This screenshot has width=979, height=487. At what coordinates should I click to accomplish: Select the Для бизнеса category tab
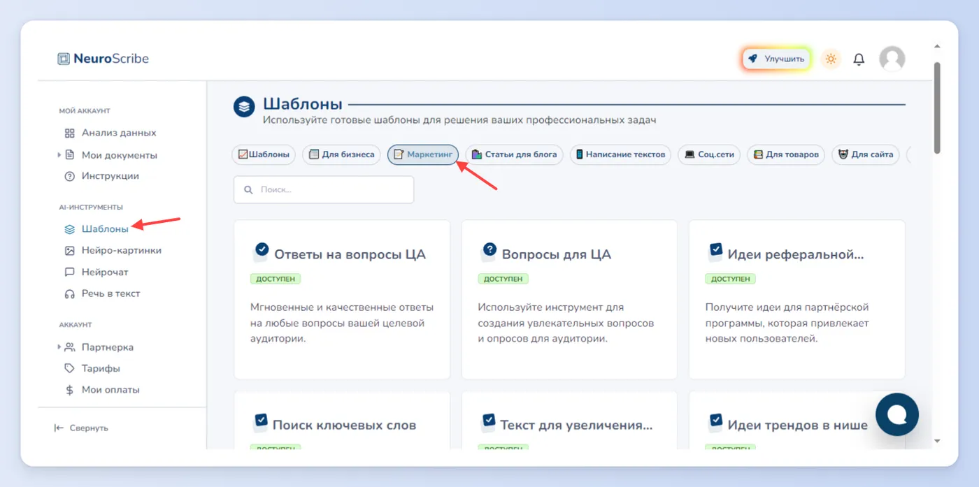click(342, 154)
